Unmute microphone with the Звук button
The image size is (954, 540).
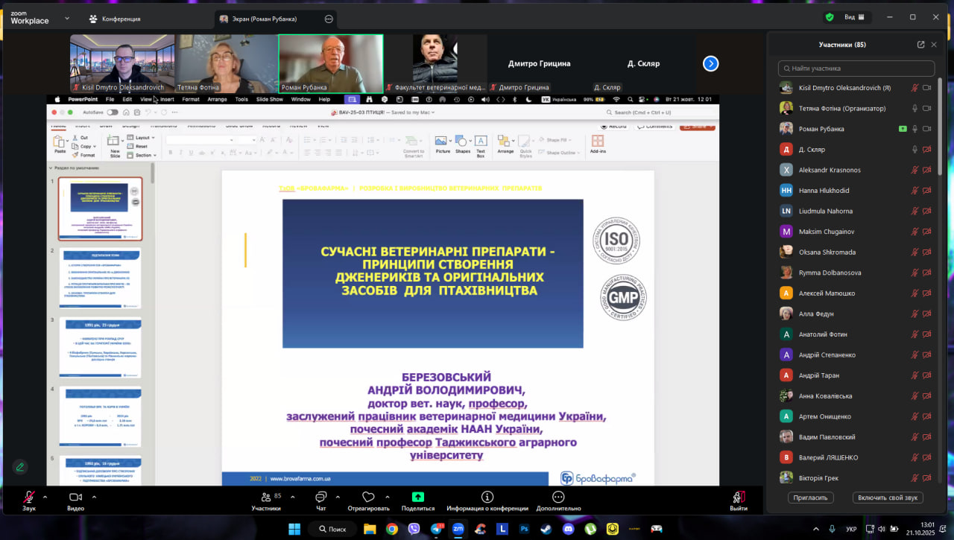29,498
